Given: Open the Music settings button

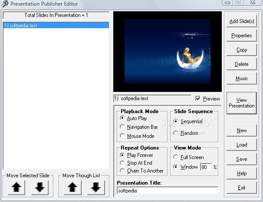Looking at the screenshot, I should click(242, 78).
